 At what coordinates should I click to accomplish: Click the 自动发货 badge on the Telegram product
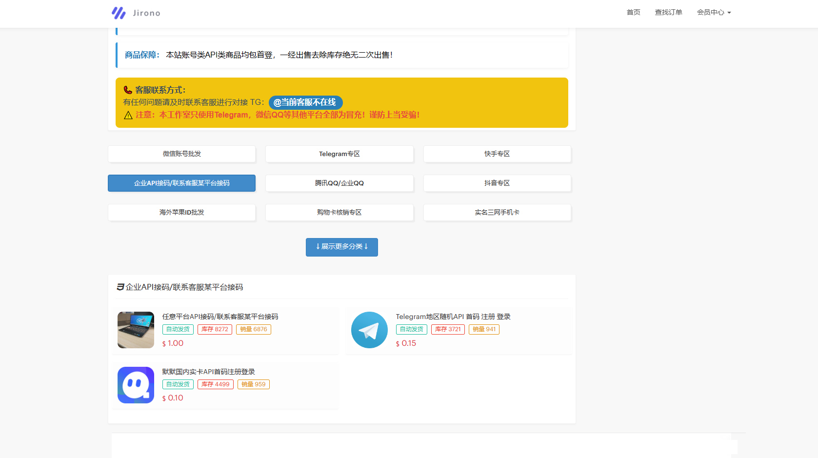coord(411,329)
